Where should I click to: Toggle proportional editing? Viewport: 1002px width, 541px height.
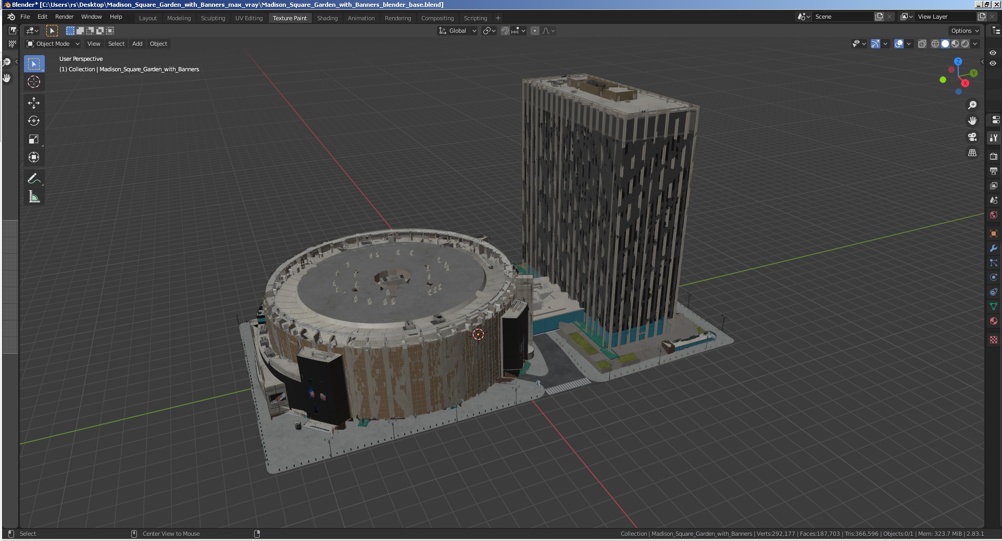click(x=535, y=31)
